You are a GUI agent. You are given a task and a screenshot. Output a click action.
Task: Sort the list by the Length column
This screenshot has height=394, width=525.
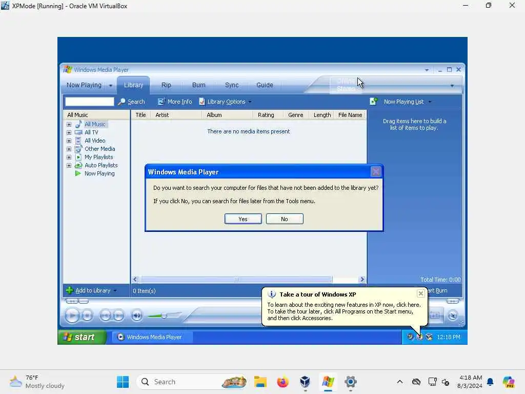(321, 115)
